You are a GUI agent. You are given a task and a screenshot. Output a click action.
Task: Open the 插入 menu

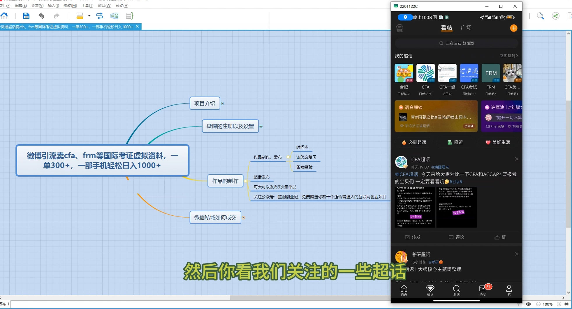click(53, 6)
